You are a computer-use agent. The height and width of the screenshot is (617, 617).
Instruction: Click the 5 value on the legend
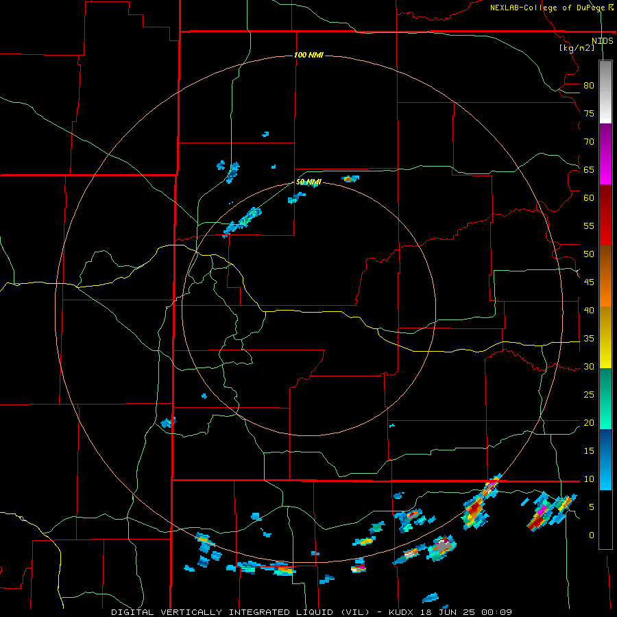592,507
